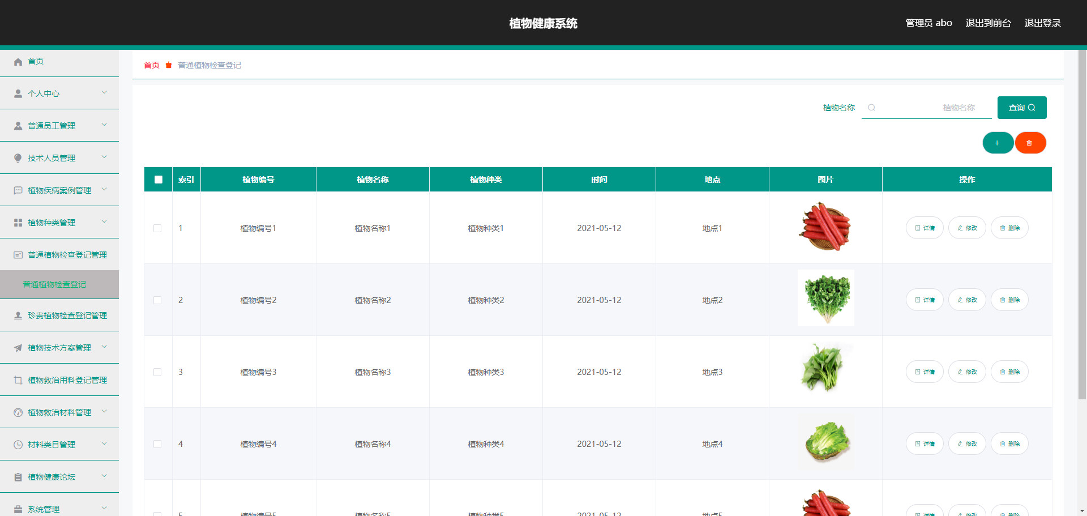The image size is (1087, 516).
Task: Expand the 普通员工管理 menu arrow
Action: 104,125
